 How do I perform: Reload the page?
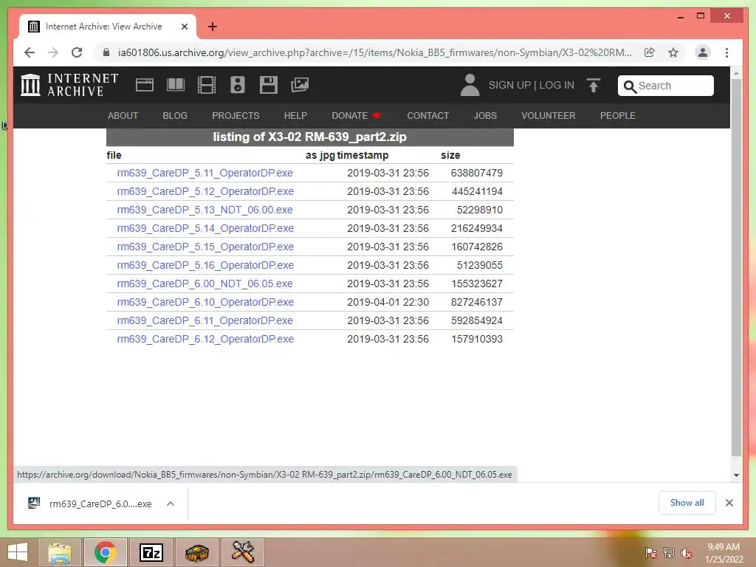coord(77,52)
